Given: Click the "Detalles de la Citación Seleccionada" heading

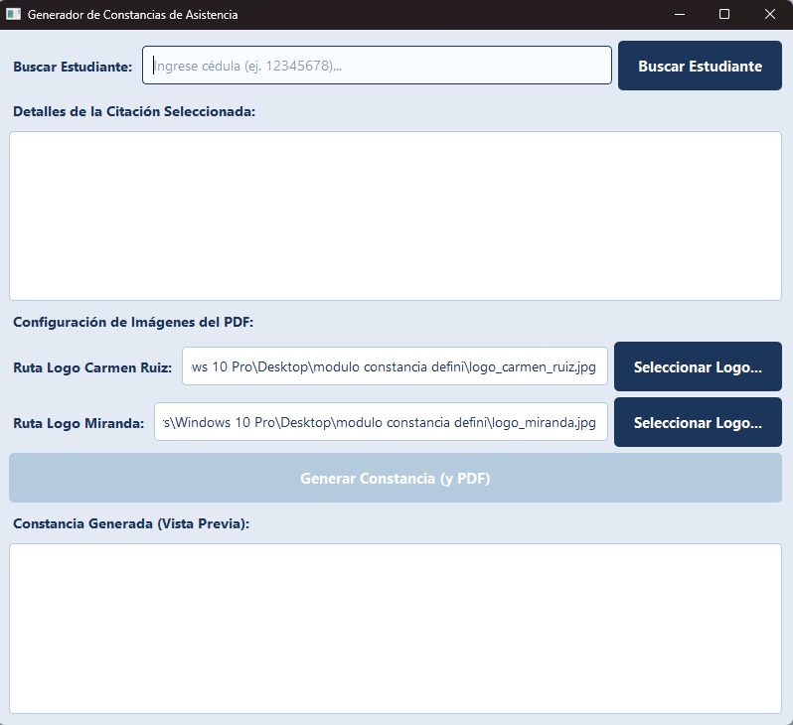Looking at the screenshot, I should tap(134, 111).
